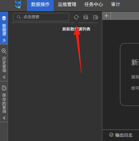Click the add data source icon

pos(86,17)
